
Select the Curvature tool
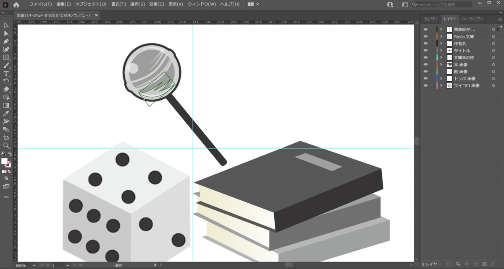click(6, 49)
